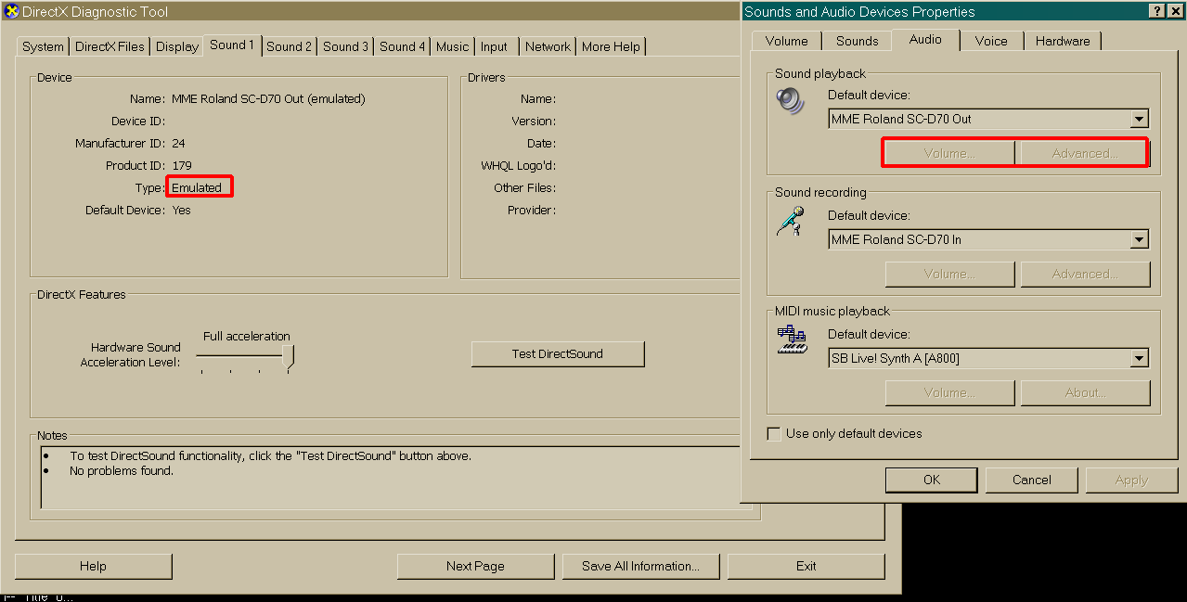Click the DirectX Diagnostic Tool title icon
This screenshot has height=602, width=1187.
pos(12,12)
